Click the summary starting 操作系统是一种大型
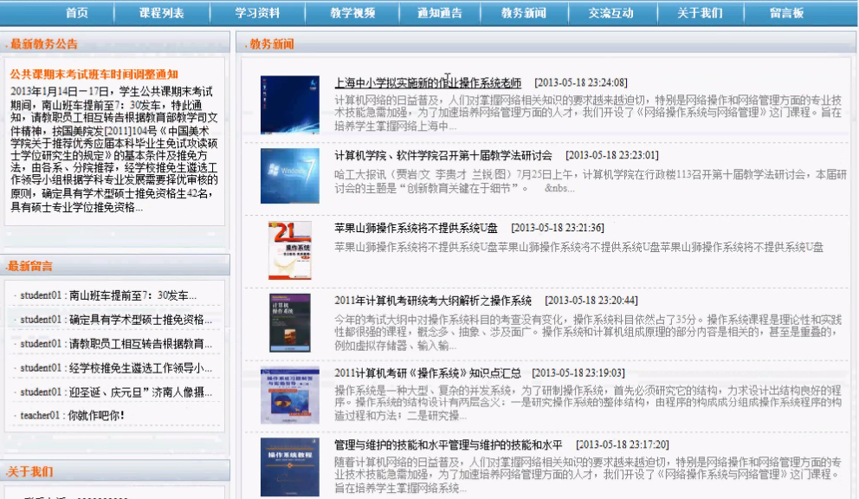 tap(588, 403)
